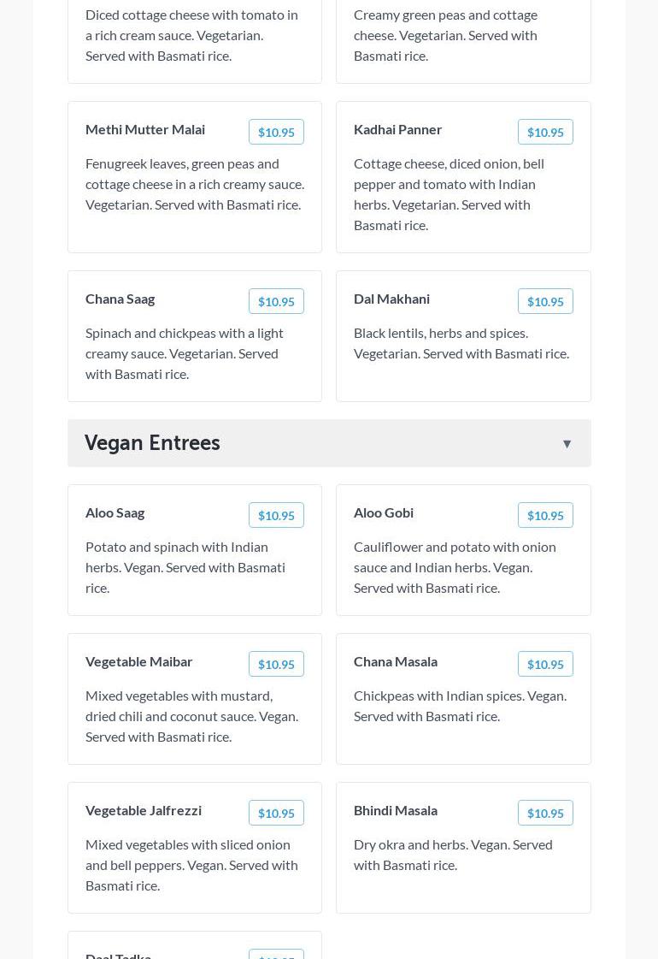The width and height of the screenshot is (658, 959).
Task: Click the Kadhai Panner $10.95 price button
Action: [545, 132]
